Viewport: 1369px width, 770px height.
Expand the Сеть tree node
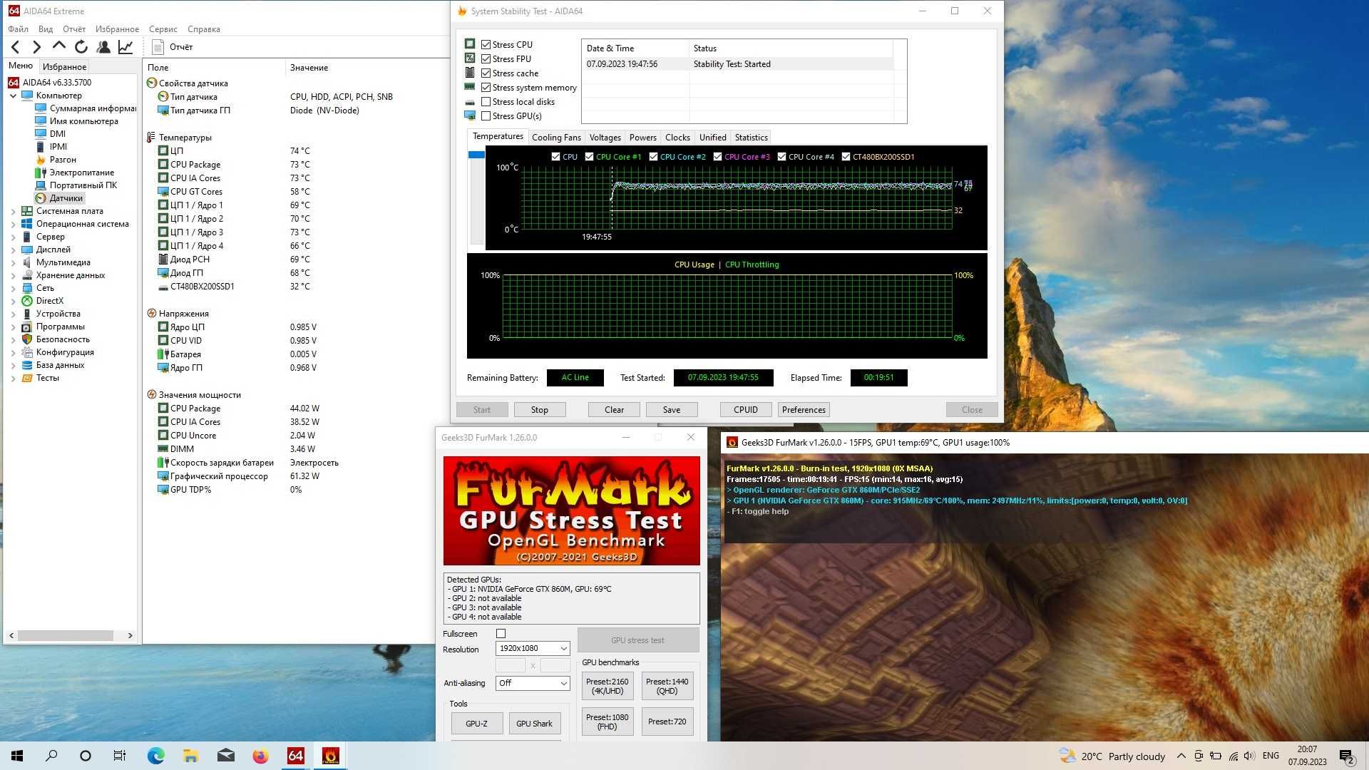[13, 288]
